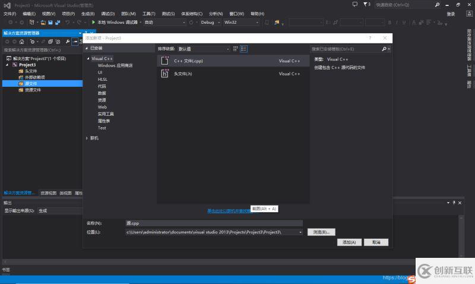
Task: Open the 生成(B) menu
Action: pyautogui.click(x=88, y=14)
